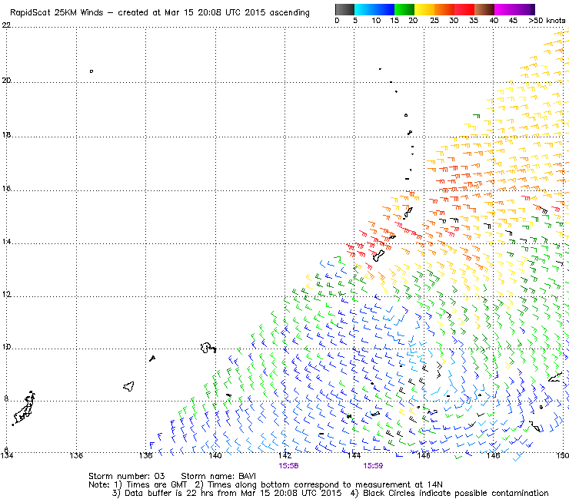Pick the brown 35-40 knots color bar segment

[x=484, y=9]
